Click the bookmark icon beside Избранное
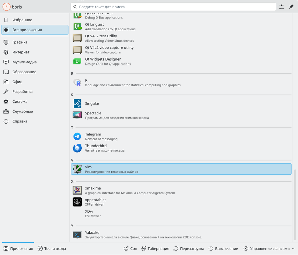 pyautogui.click(x=6, y=20)
